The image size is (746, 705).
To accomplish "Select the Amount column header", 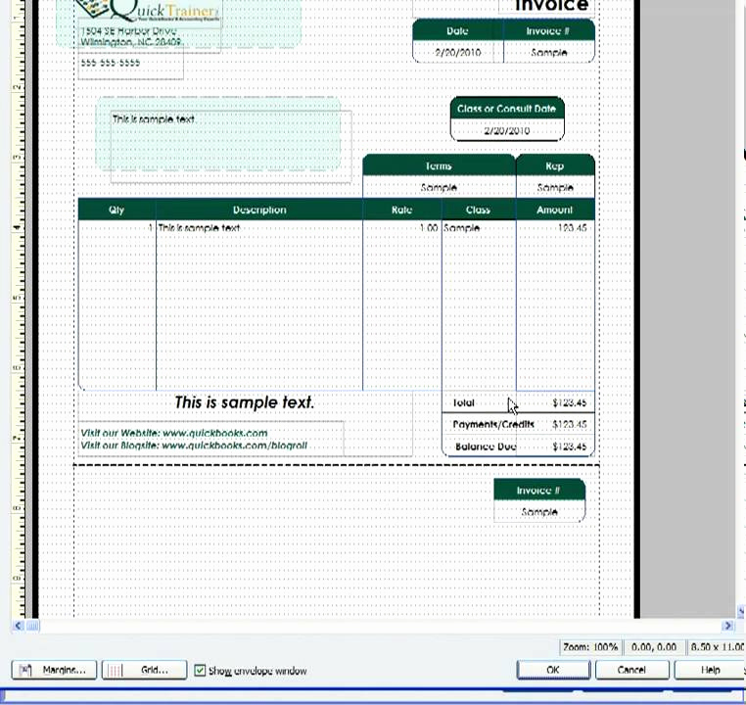I will tap(555, 210).
